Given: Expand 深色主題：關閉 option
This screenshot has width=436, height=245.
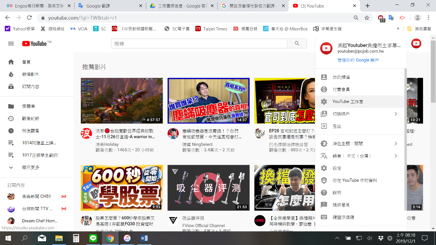Looking at the screenshot, I should coord(360,144).
